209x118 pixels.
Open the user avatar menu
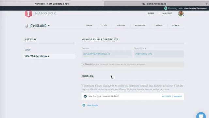pyautogui.click(x=181, y=13)
